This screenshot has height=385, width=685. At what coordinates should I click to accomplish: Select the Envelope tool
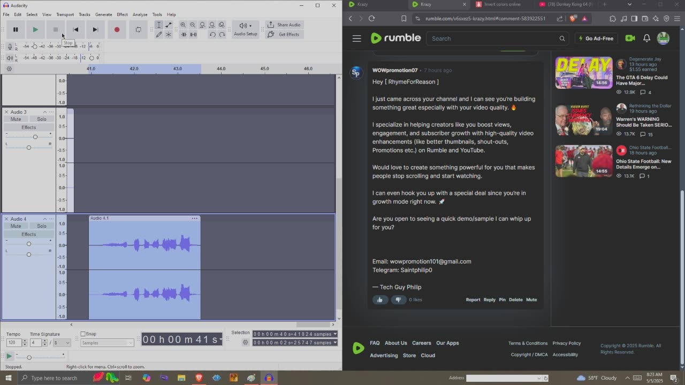(169, 25)
